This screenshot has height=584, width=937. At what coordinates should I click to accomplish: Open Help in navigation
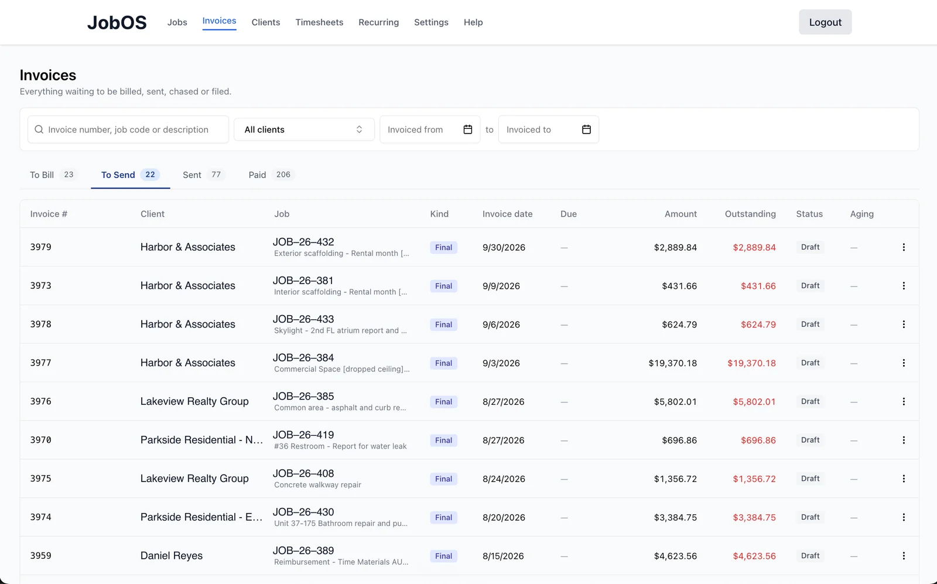(x=473, y=22)
